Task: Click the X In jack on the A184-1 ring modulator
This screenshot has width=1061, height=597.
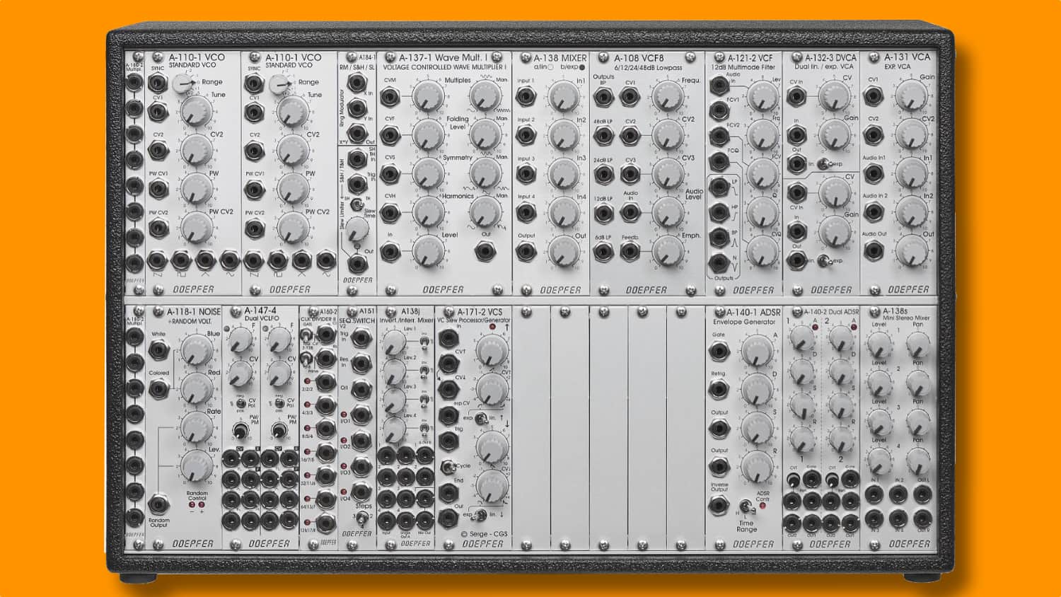Action: [357, 83]
